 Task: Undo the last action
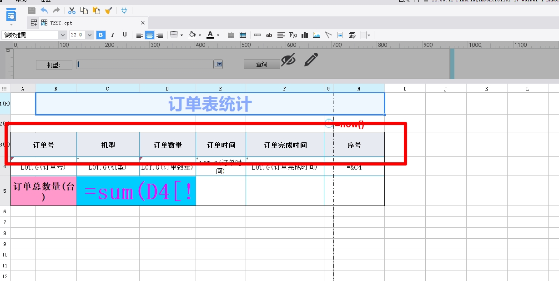tap(44, 10)
